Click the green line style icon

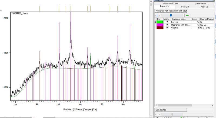[x=187, y=15]
